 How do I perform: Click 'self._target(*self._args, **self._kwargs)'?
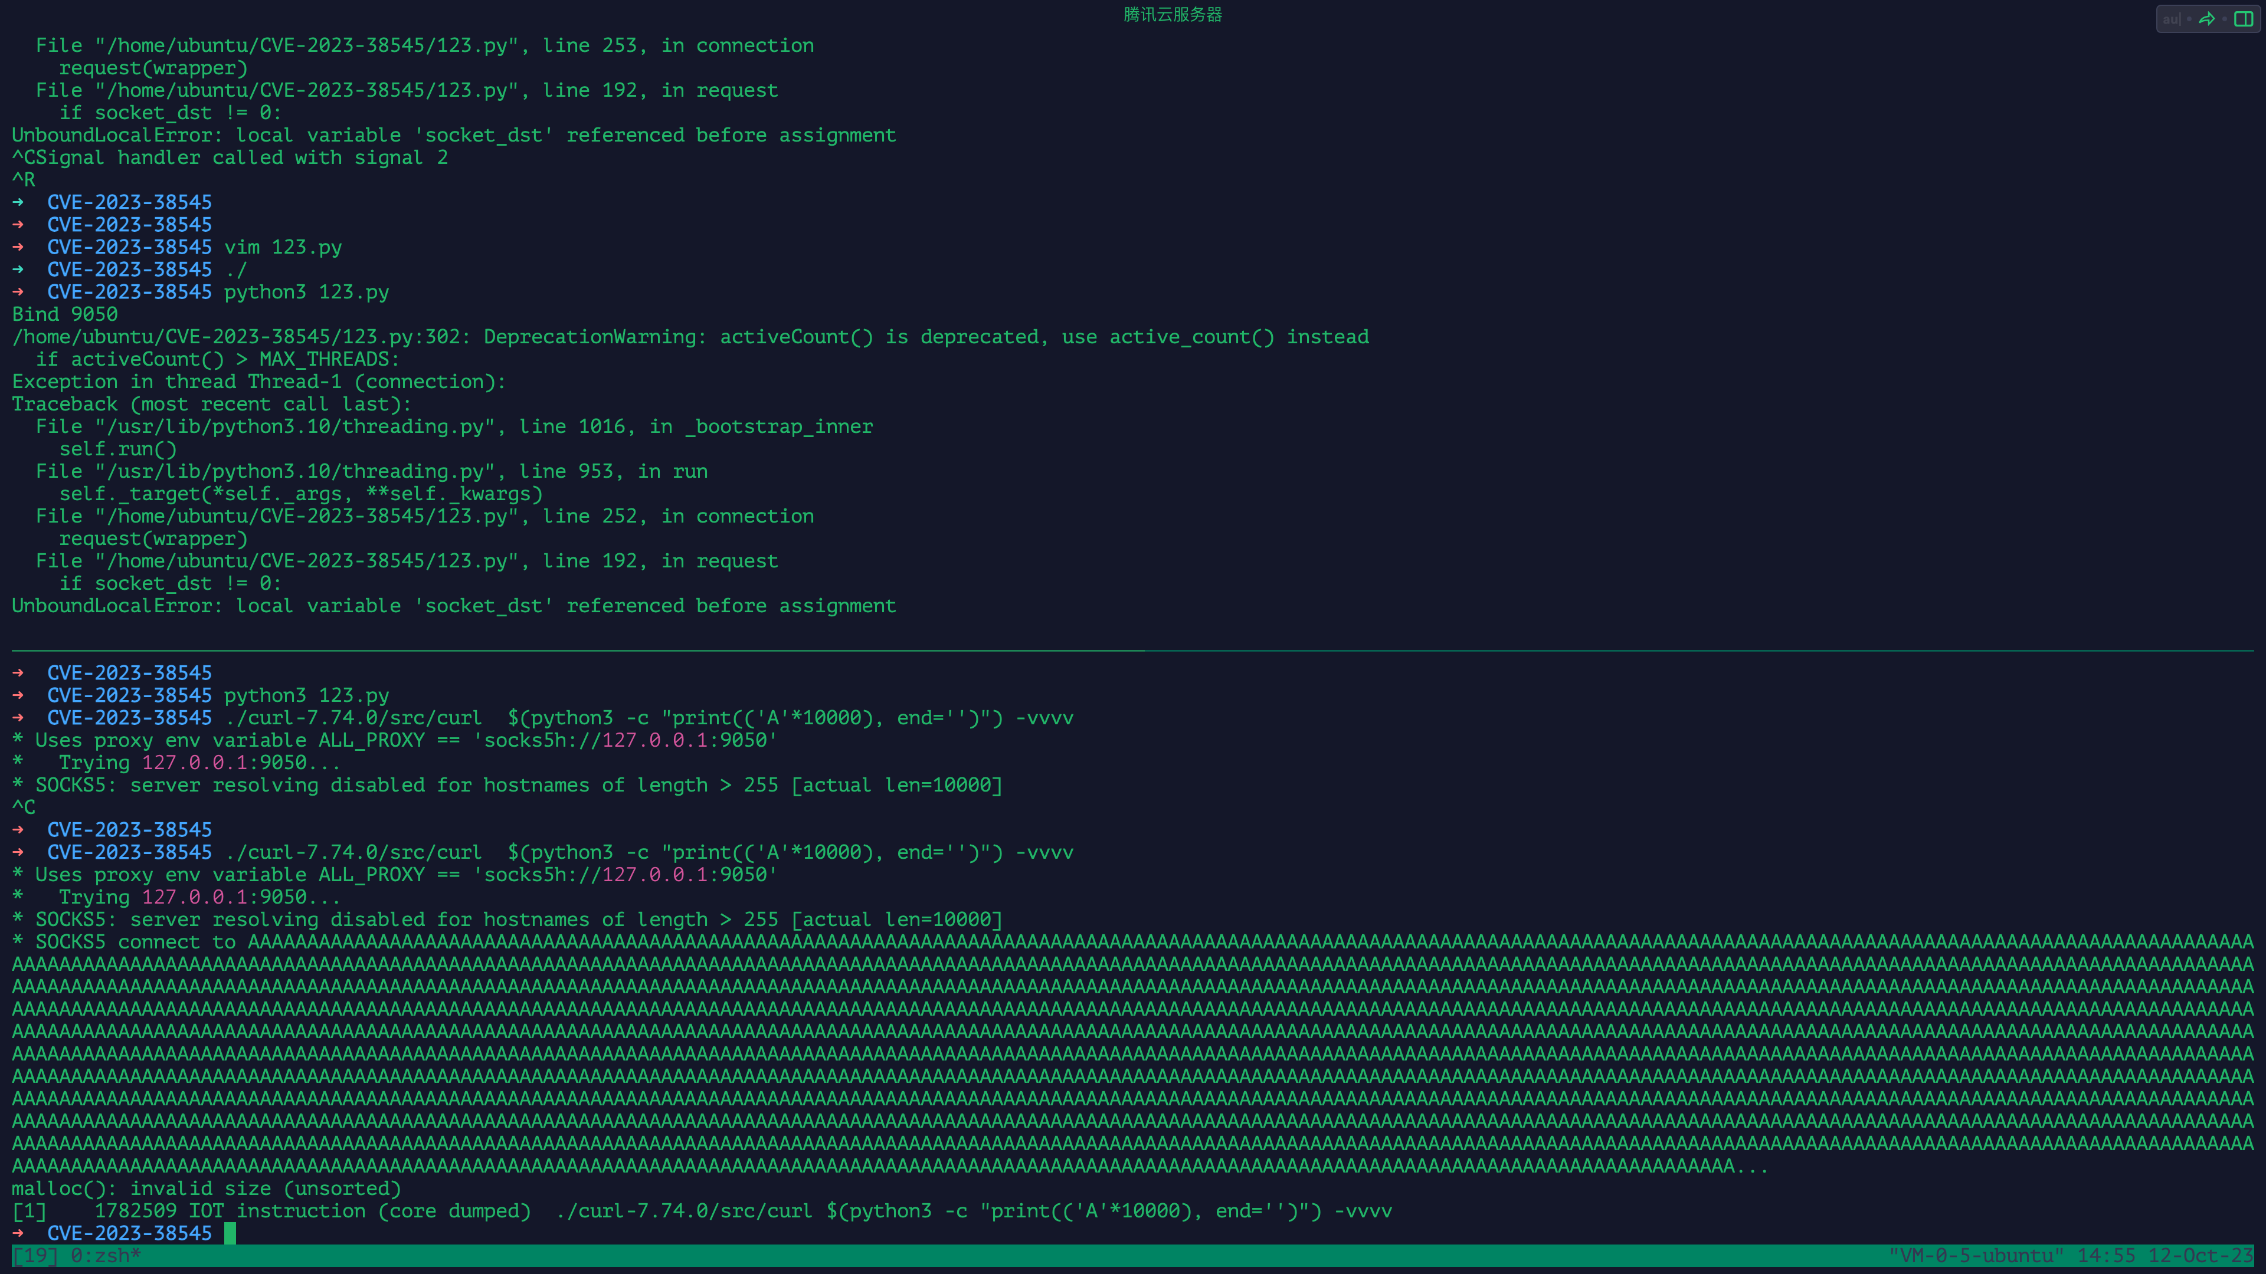(x=301, y=493)
